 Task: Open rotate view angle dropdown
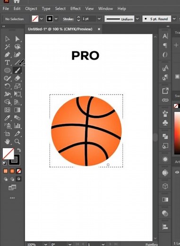point(70,244)
